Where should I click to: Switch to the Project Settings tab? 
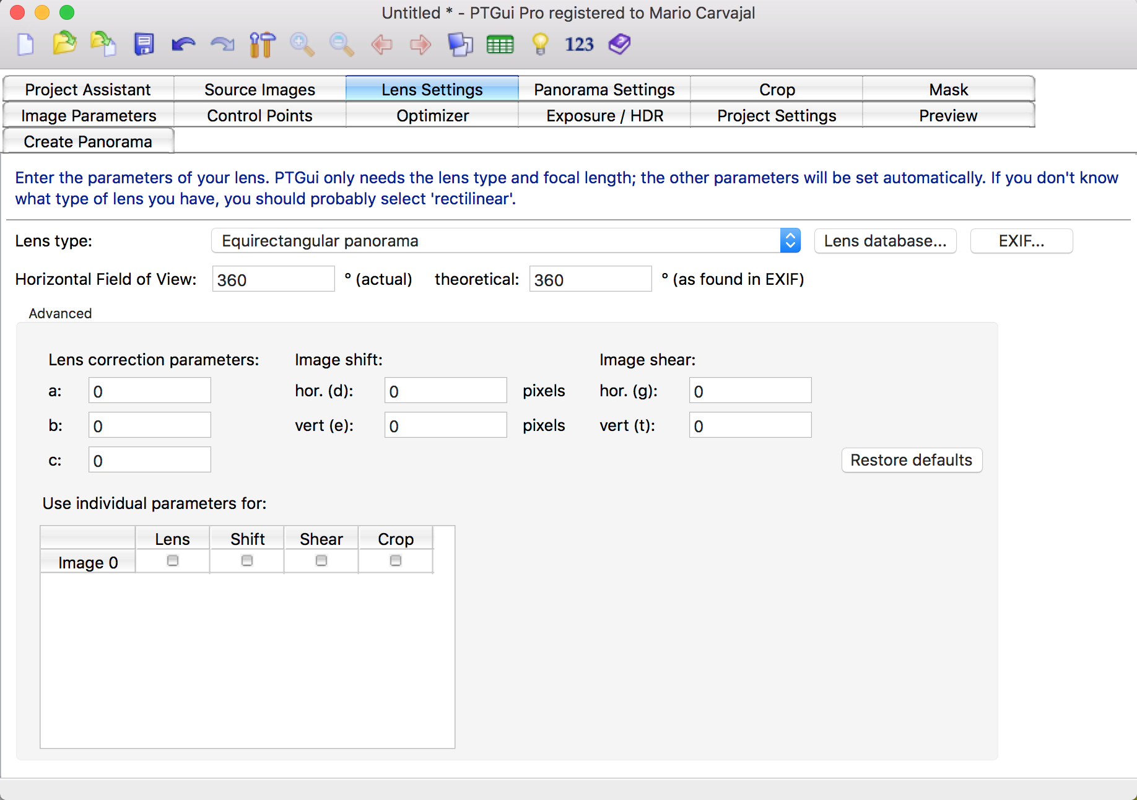coord(777,115)
